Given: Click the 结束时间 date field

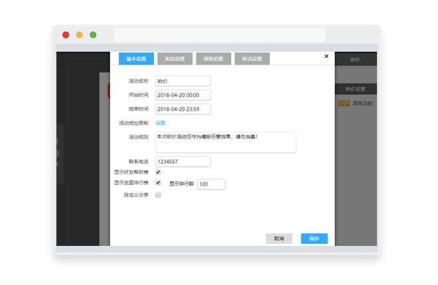Looking at the screenshot, I should (183, 109).
